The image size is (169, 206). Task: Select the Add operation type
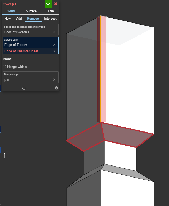tap(19, 18)
